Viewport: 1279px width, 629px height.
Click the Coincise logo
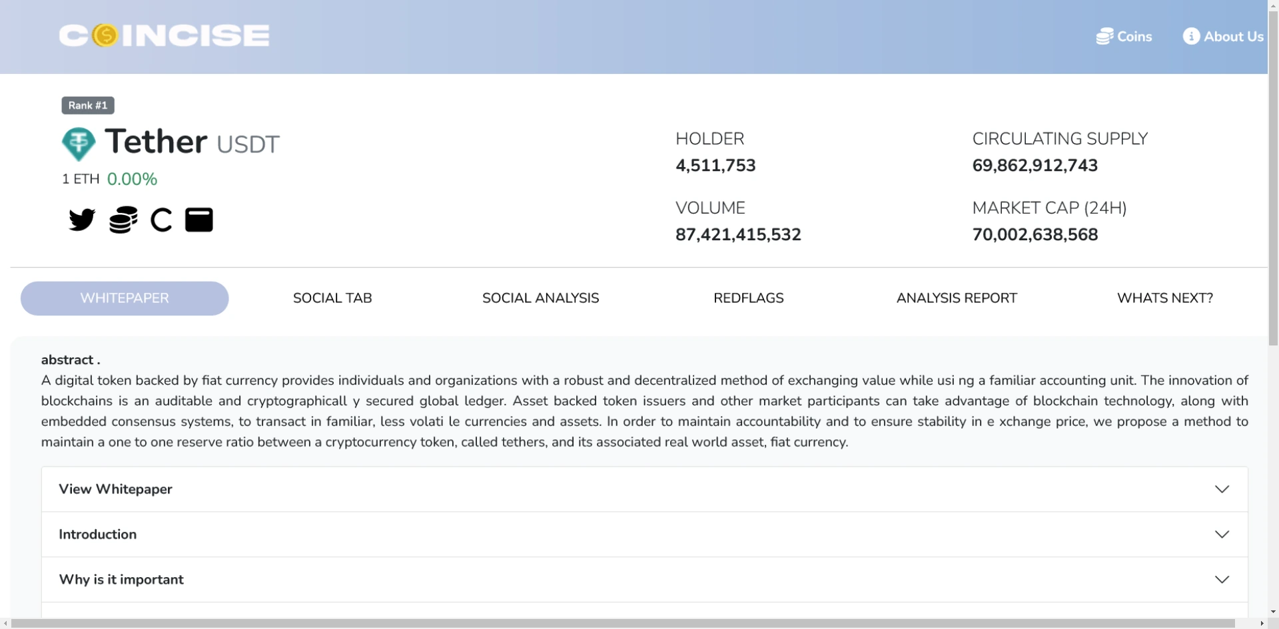pos(165,36)
